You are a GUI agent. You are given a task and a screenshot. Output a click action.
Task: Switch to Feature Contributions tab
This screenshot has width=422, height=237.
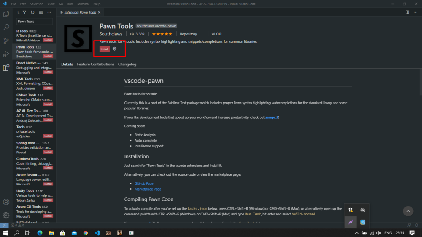pos(95,64)
